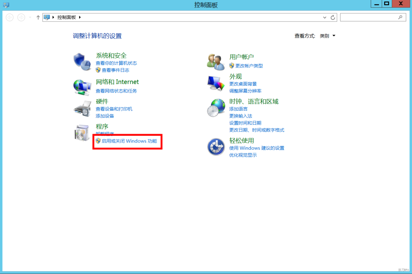The height and width of the screenshot is (274, 412).
Task: Open the Ease of Access icon
Action: [216, 147]
